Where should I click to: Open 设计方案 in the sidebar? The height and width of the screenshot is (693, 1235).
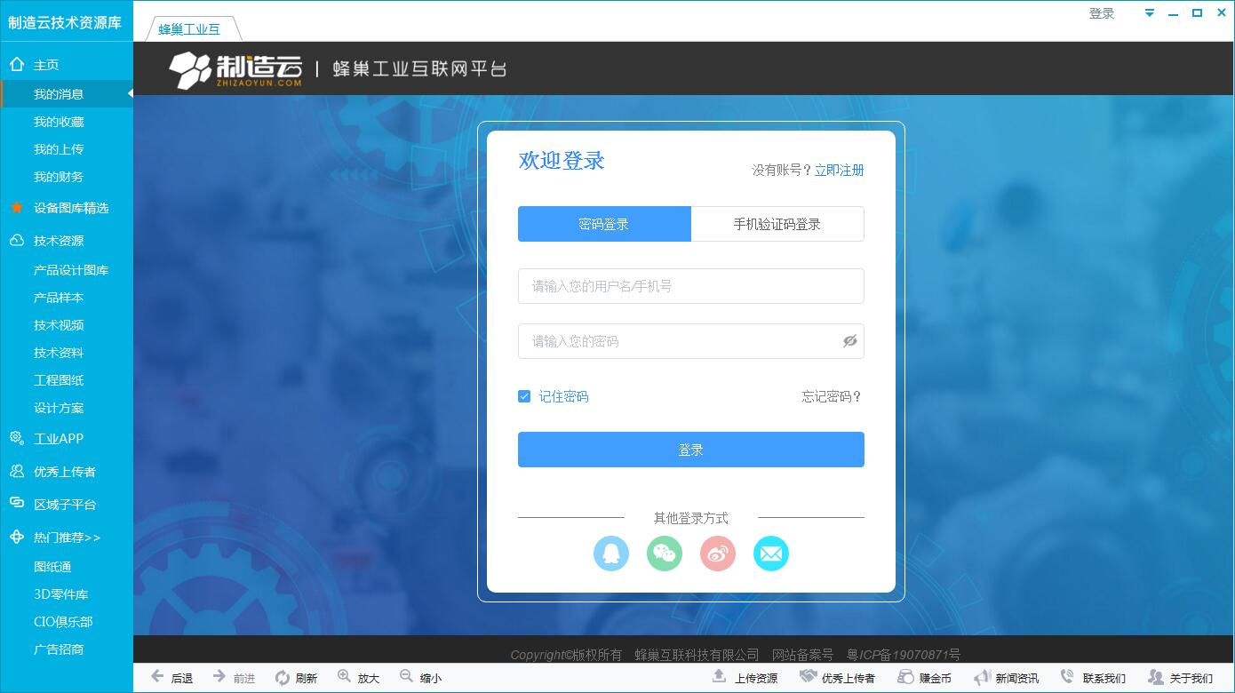pyautogui.click(x=59, y=408)
